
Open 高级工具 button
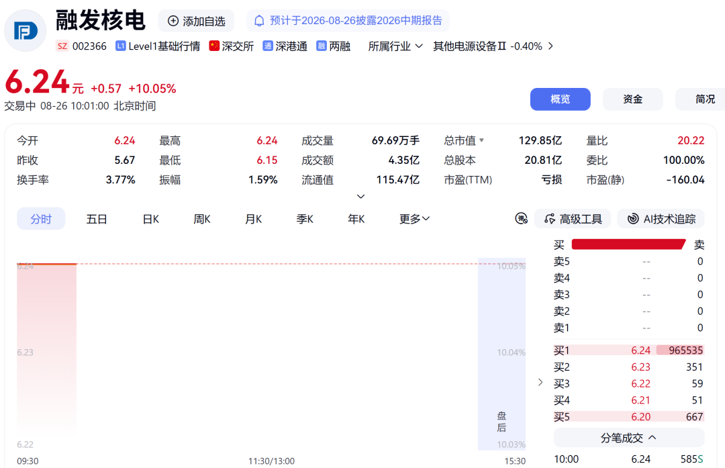coord(573,219)
